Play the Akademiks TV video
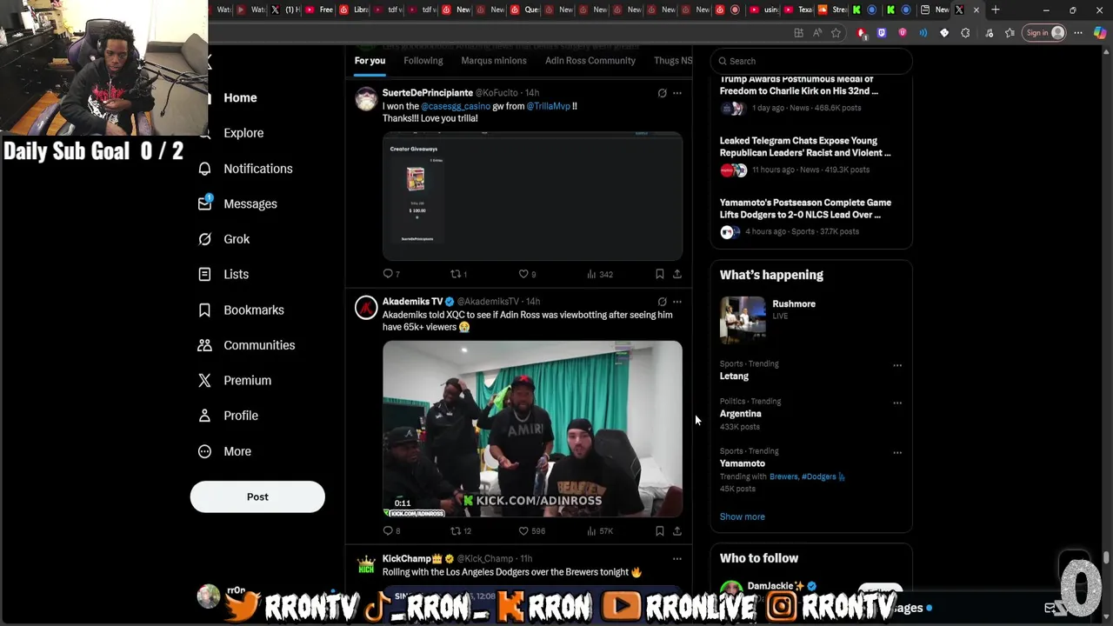 [x=532, y=430]
